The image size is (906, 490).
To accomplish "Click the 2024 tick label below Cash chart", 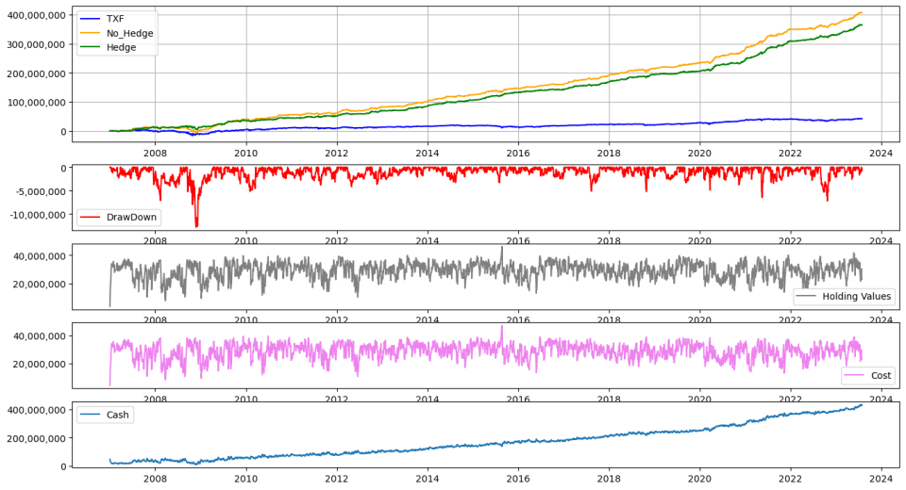I will pyautogui.click(x=881, y=479).
